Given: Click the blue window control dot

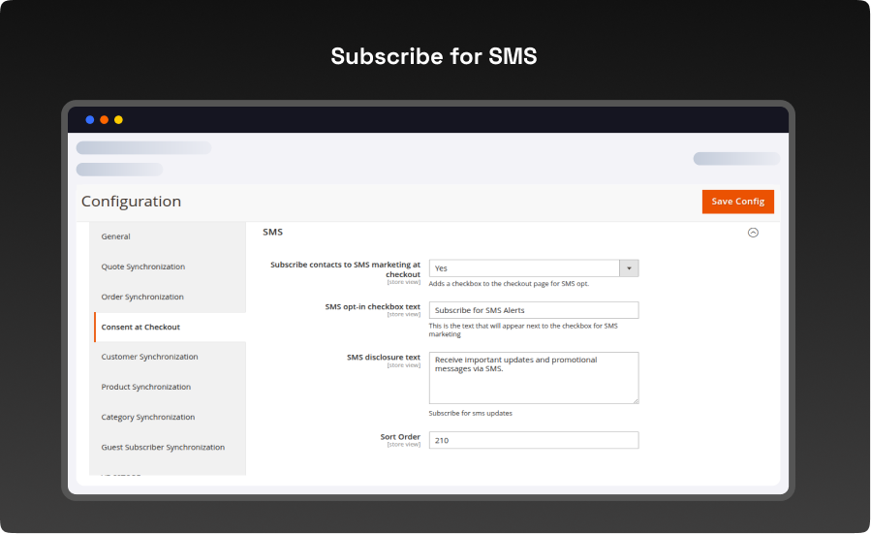Looking at the screenshot, I should tap(90, 120).
